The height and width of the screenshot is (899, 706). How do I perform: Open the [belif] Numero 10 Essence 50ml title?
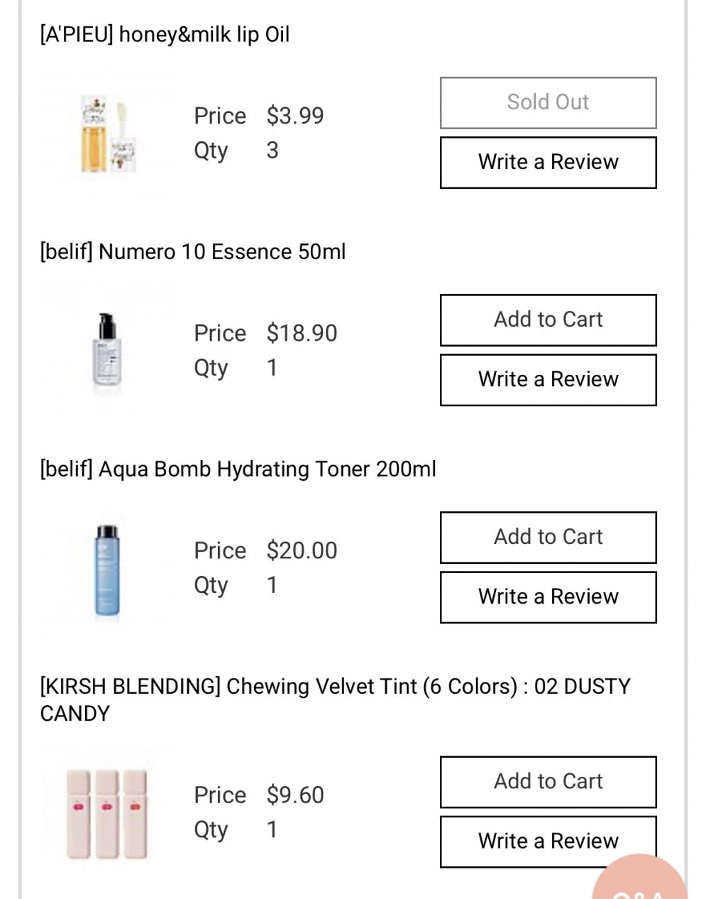click(193, 251)
